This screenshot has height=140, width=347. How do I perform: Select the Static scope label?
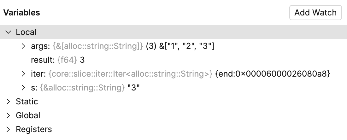(27, 102)
